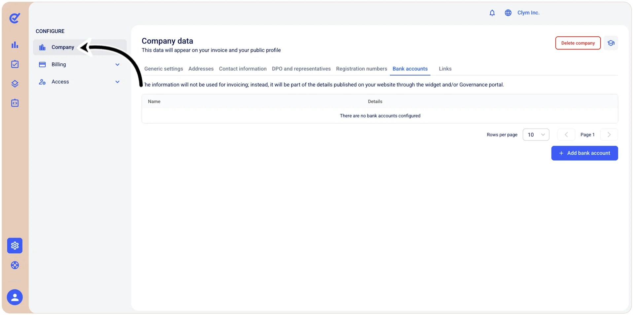The height and width of the screenshot is (315, 633).
Task: Open Billing section in sidebar
Action: click(80, 65)
